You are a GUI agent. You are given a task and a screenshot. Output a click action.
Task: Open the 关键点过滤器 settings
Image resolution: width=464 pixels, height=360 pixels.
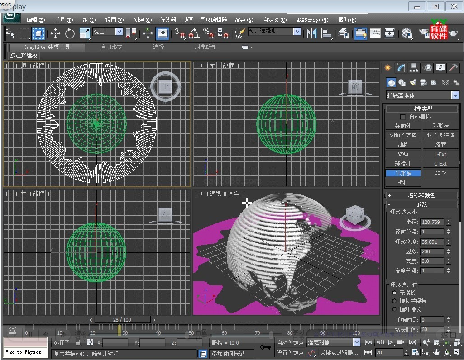[x=339, y=352]
